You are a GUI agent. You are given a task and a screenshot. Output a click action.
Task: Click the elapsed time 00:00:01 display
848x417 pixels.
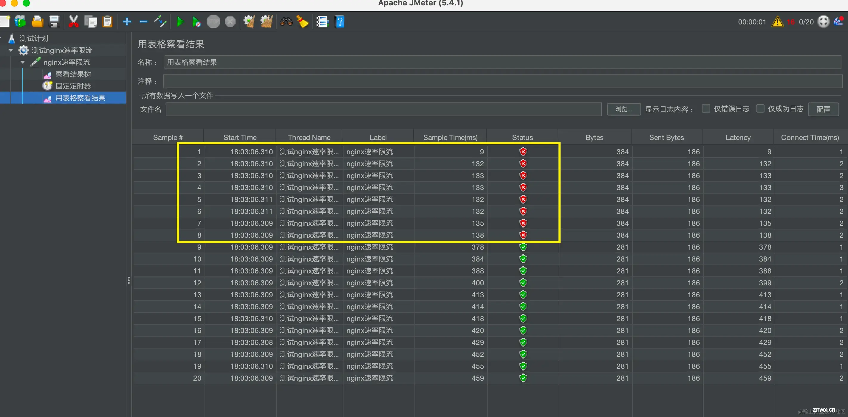click(752, 22)
